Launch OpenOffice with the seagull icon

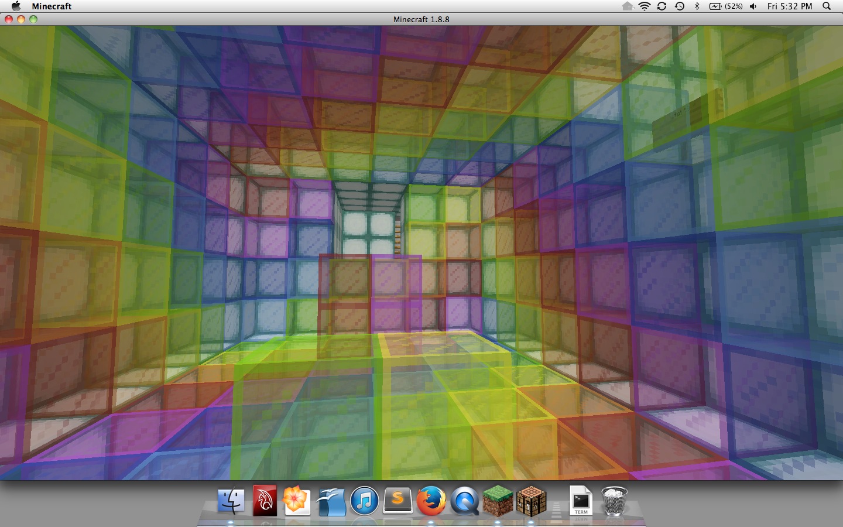coord(331,502)
